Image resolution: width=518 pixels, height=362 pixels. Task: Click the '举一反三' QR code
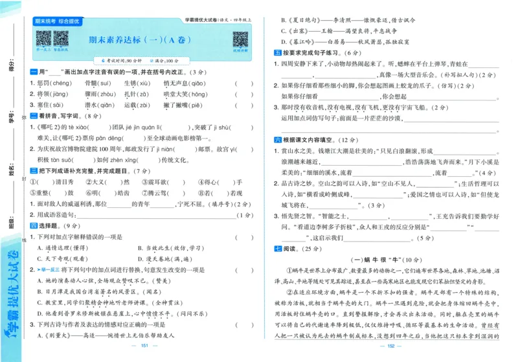[43, 39]
